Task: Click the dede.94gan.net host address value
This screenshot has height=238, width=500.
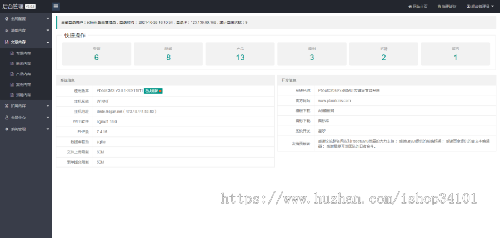Action: (x=127, y=112)
